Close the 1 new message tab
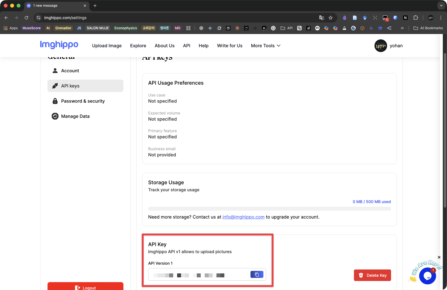This screenshot has width=447, height=290. (x=85, y=6)
